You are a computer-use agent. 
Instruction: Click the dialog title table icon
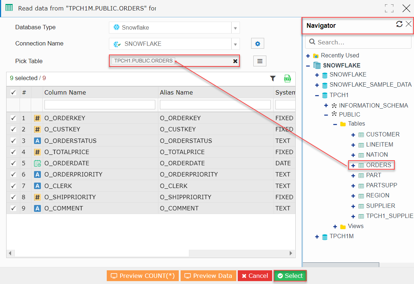pyautogui.click(x=9, y=8)
